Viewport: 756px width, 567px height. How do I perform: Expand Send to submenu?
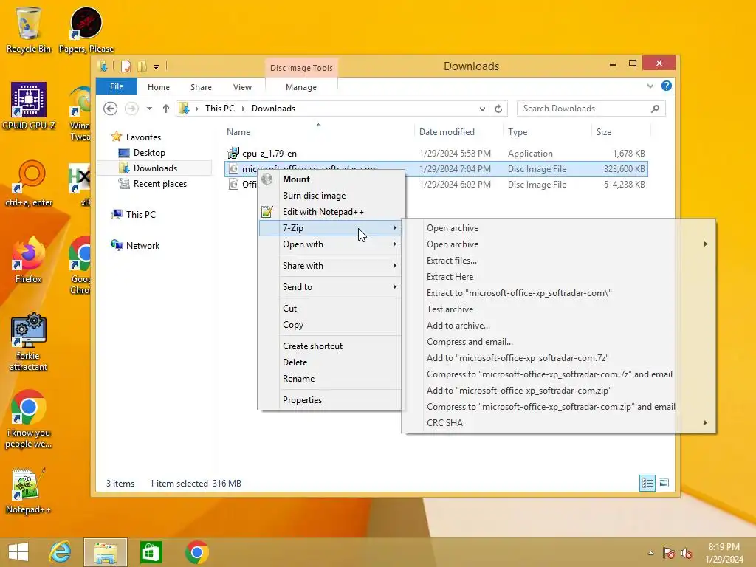click(x=330, y=287)
